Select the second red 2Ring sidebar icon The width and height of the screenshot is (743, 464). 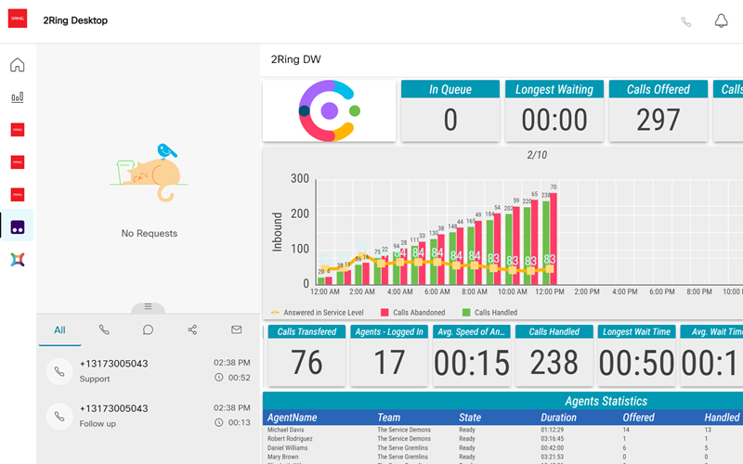(x=18, y=161)
